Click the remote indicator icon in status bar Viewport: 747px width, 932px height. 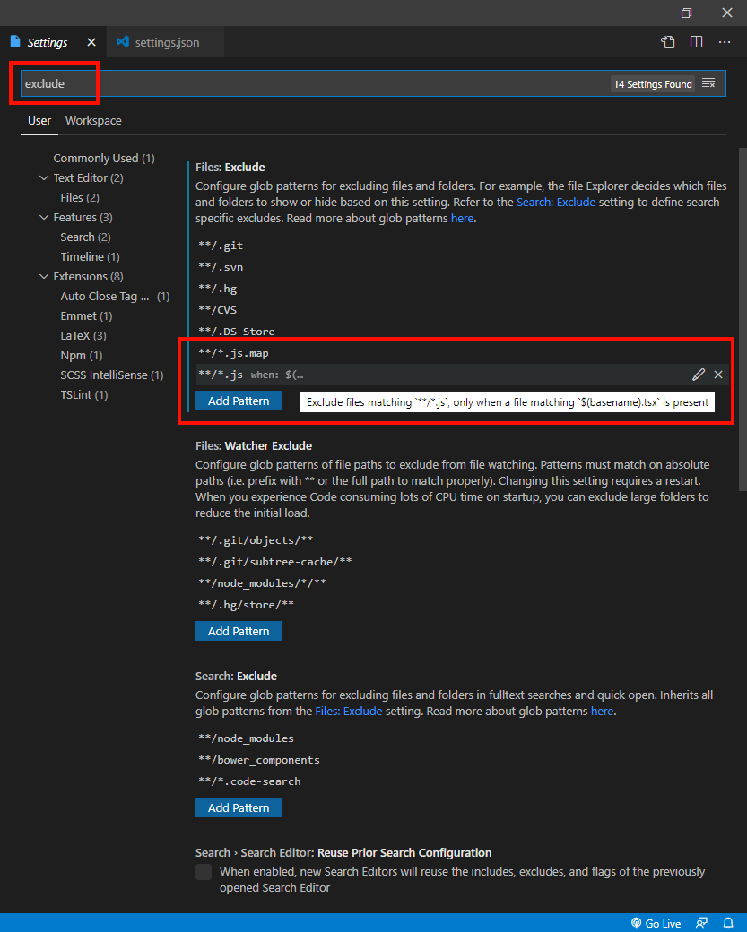pyautogui.click(x=702, y=923)
